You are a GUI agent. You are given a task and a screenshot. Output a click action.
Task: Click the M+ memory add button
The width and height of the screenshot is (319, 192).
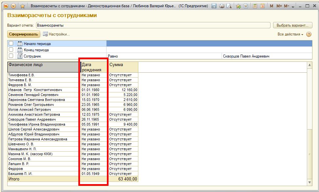click(279, 6)
